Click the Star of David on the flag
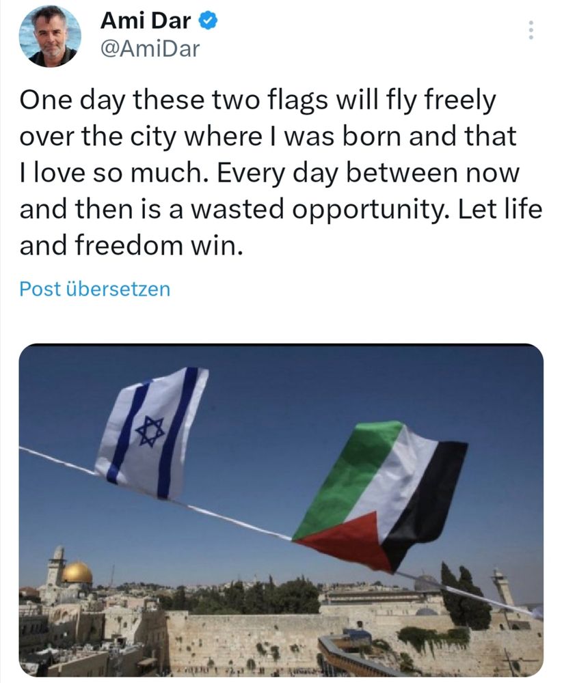This screenshot has height=683, width=562. pos(150,431)
